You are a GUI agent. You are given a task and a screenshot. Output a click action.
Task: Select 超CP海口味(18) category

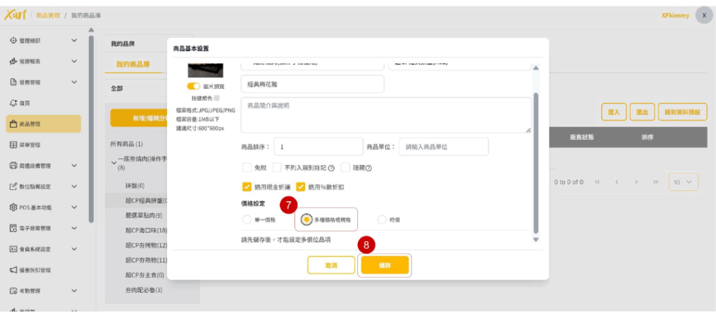pyautogui.click(x=146, y=230)
